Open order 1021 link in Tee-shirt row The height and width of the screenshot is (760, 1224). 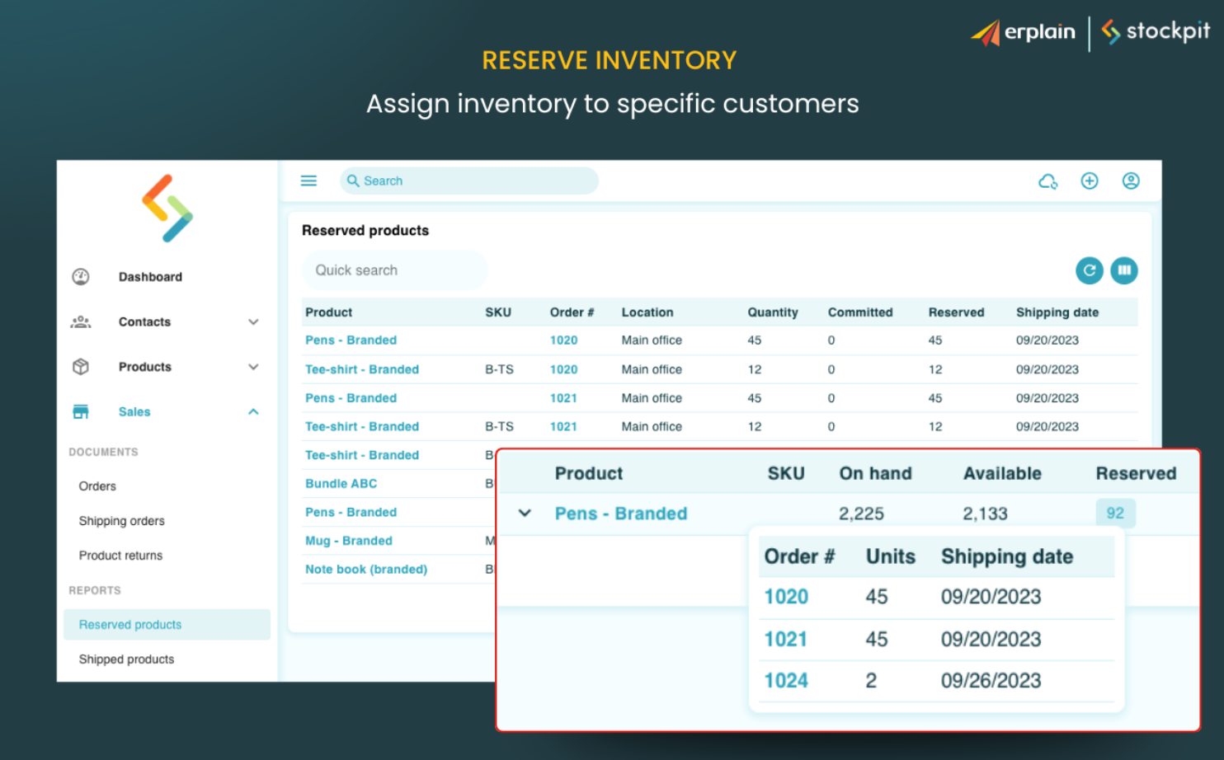tap(563, 426)
